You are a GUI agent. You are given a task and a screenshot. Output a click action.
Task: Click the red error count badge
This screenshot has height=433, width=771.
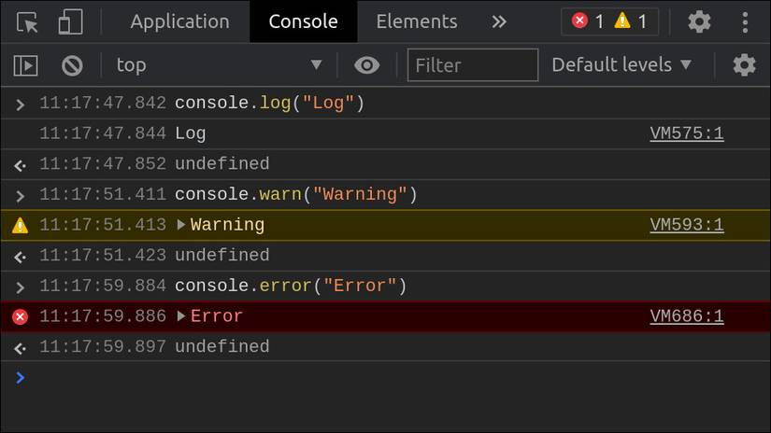589,21
